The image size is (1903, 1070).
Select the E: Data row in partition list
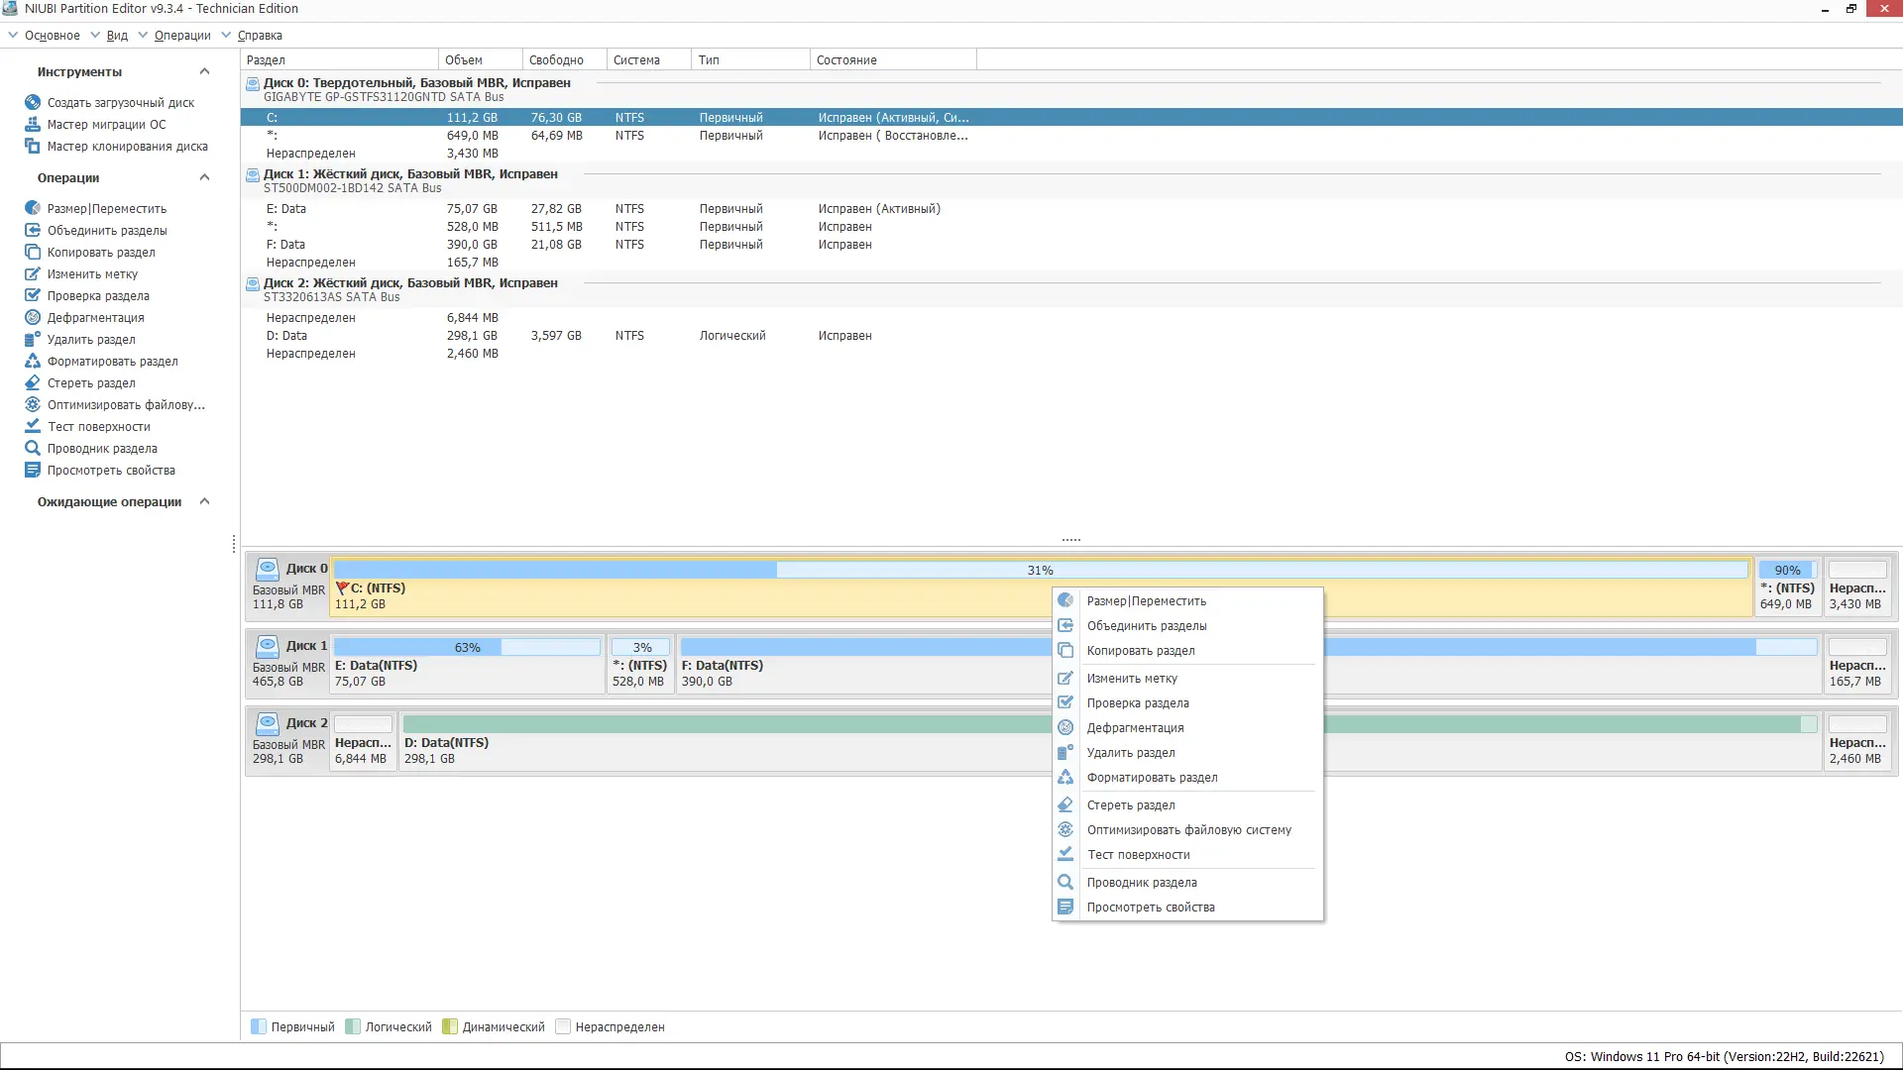point(286,209)
